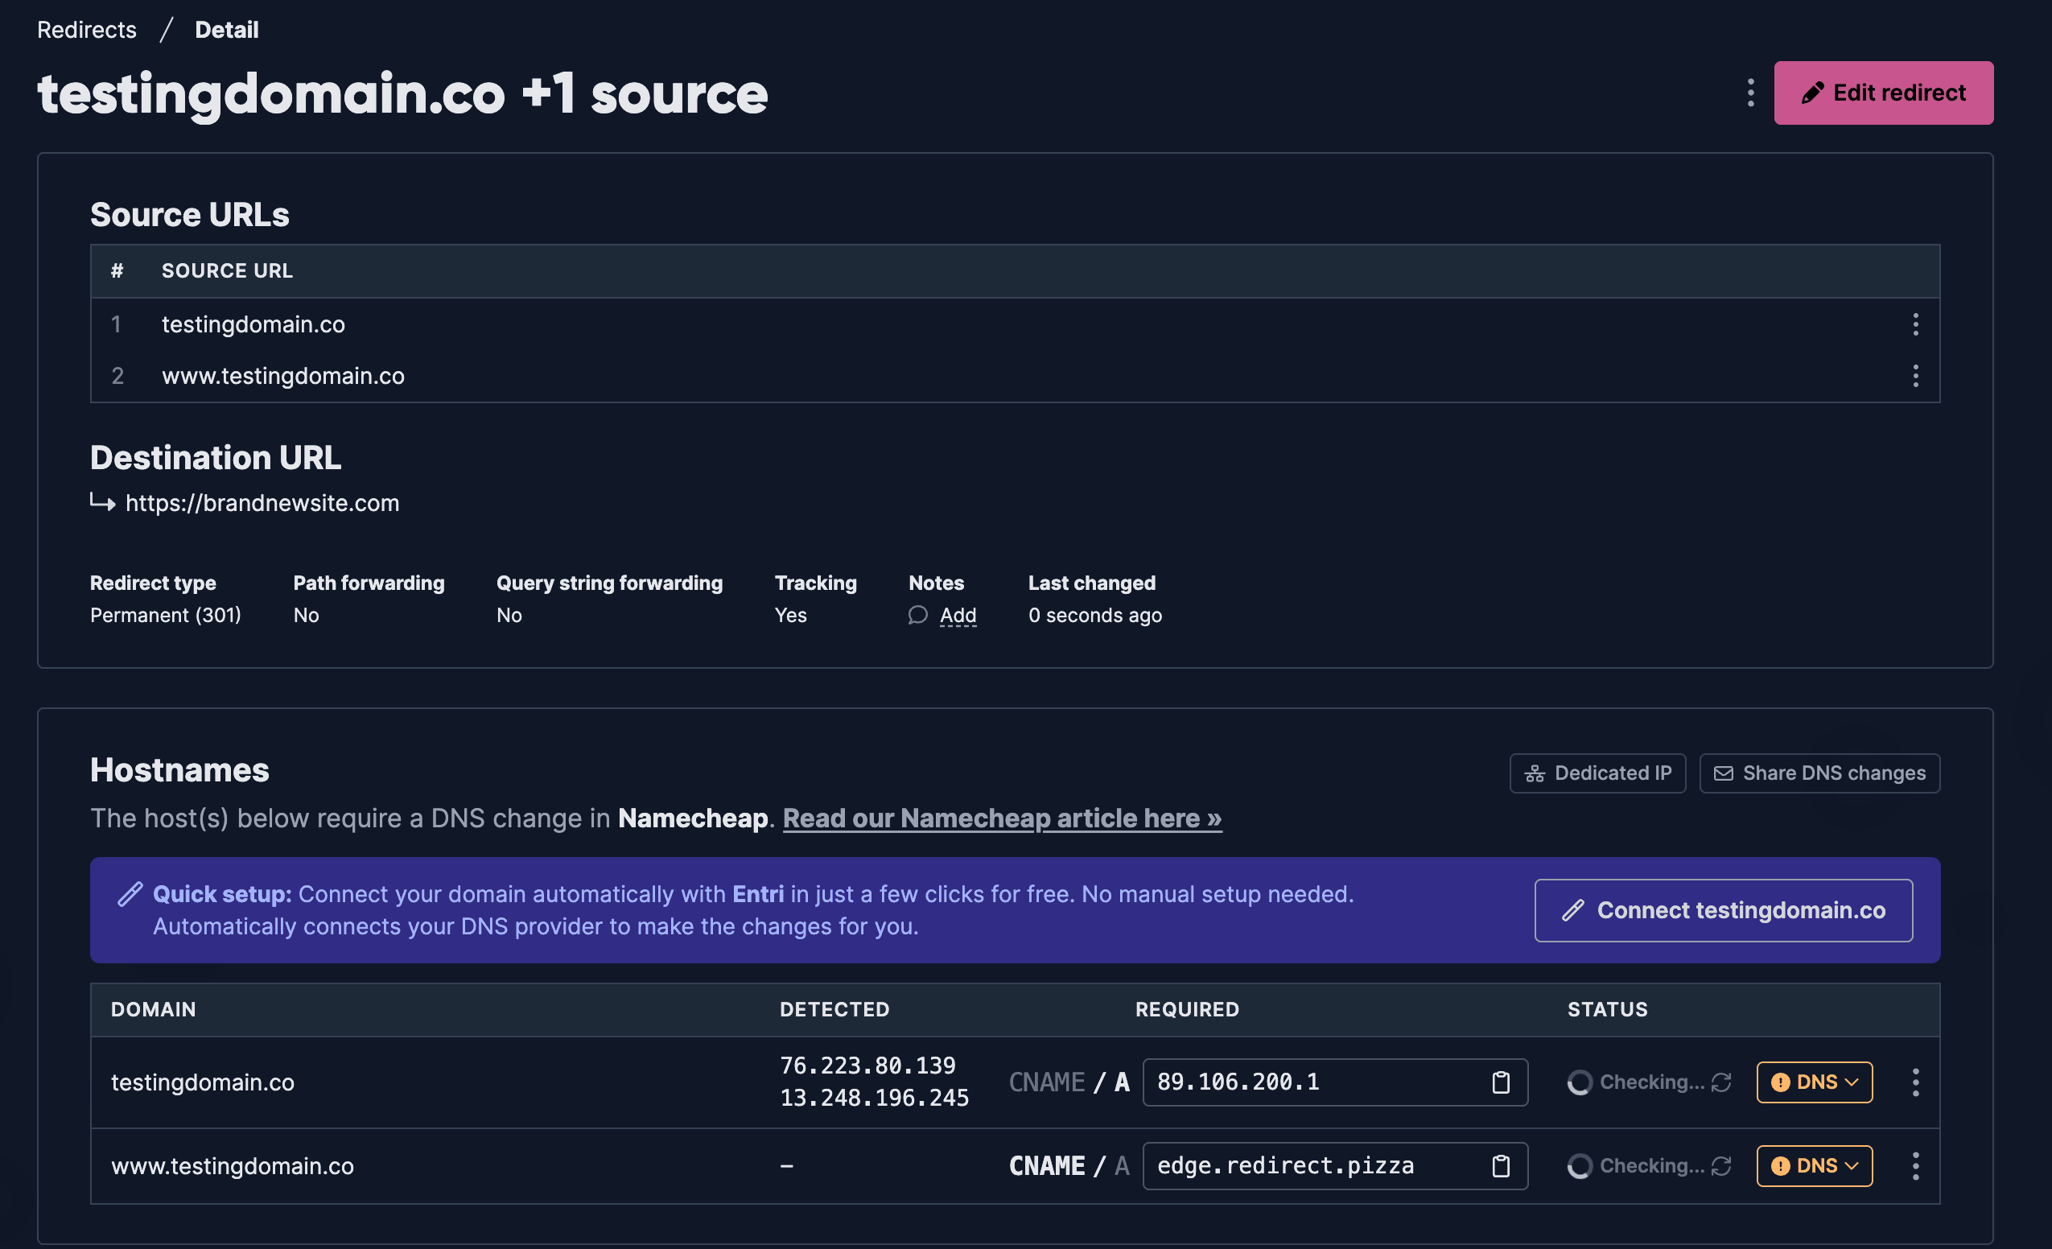Open the three-dot menu beside Edit redirect

tap(1749, 93)
